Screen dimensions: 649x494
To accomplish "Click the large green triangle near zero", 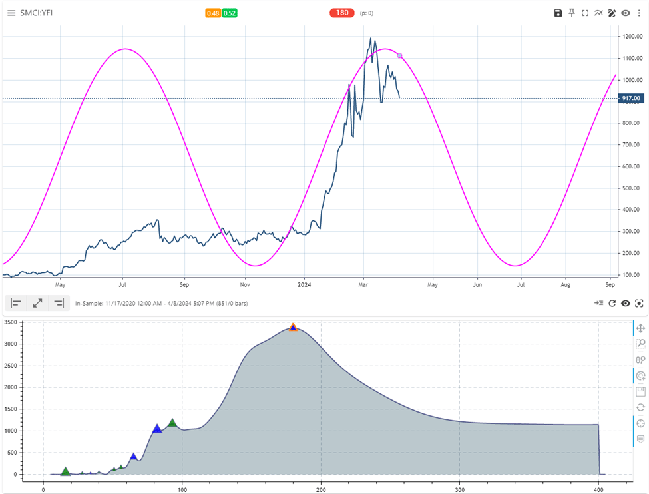I will click(x=65, y=471).
